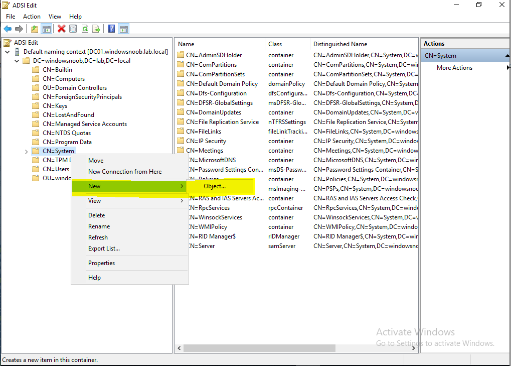The height and width of the screenshot is (366, 511).
Task: Open the More Actions submenu arrow
Action: click(x=508, y=67)
